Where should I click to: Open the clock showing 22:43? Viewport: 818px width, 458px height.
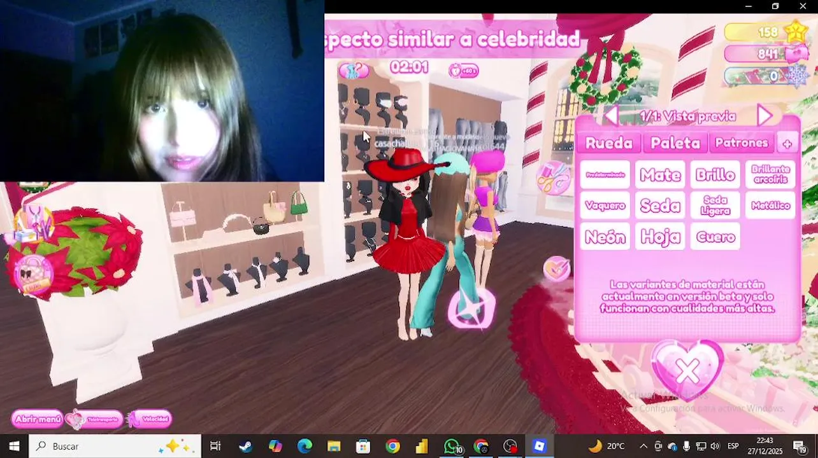765,446
